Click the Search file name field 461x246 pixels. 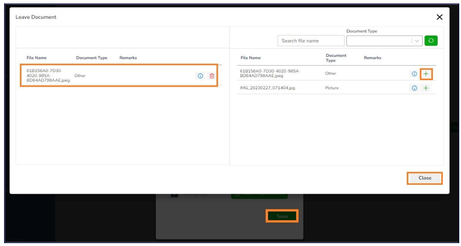click(x=310, y=41)
